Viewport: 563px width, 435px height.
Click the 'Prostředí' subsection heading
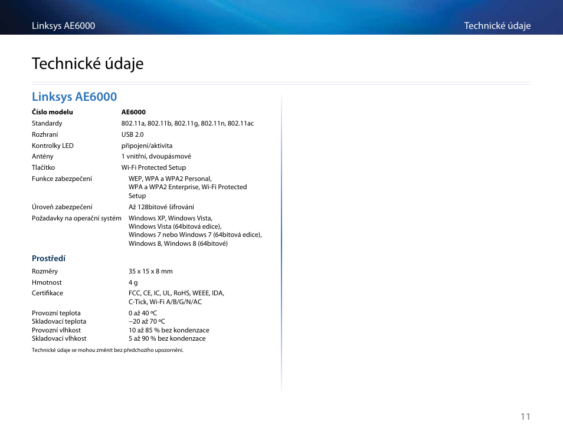tap(48, 259)
